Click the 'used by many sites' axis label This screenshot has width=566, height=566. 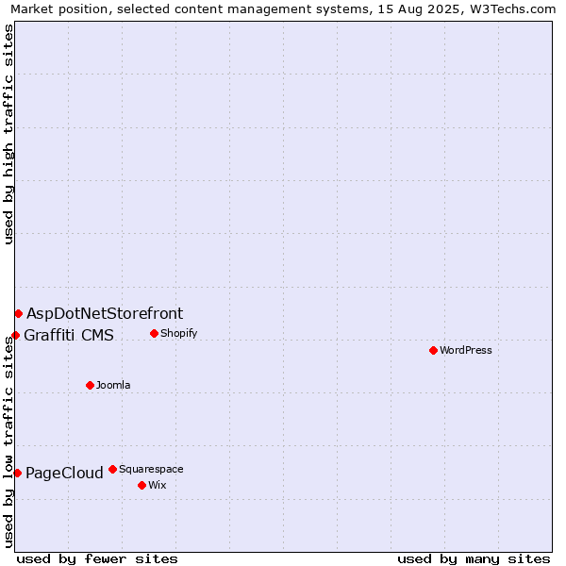point(474,559)
